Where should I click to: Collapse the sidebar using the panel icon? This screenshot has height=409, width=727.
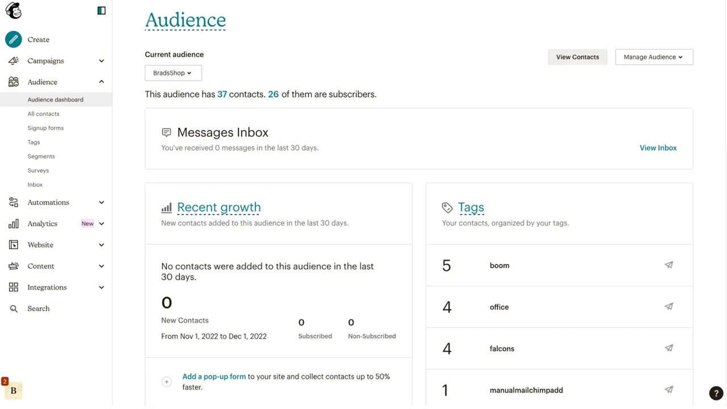[101, 10]
